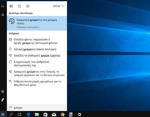Open Συγχρονισμός των ρυθμίσεων εξατομίκευσής σας
This screenshot has height=117, width=150.
pyautogui.click(x=37, y=63)
